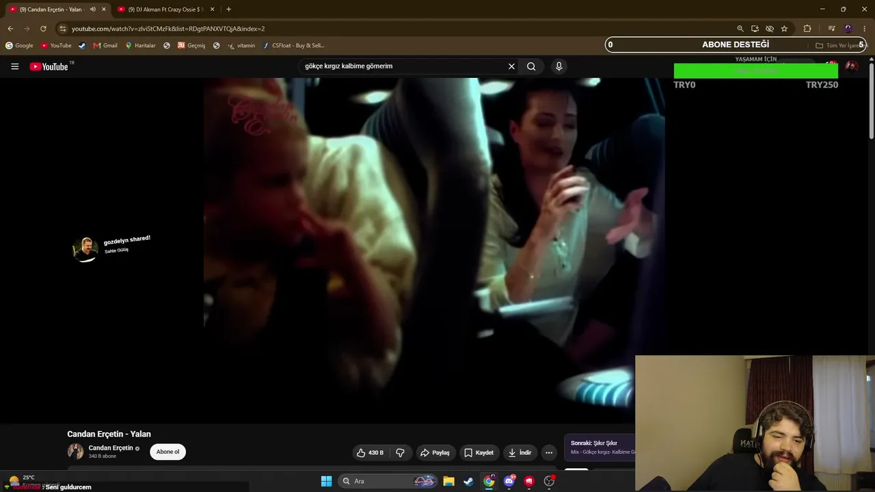Dislike the Candan Erçetin video
Screen dimensions: 875x492
(x=400, y=452)
